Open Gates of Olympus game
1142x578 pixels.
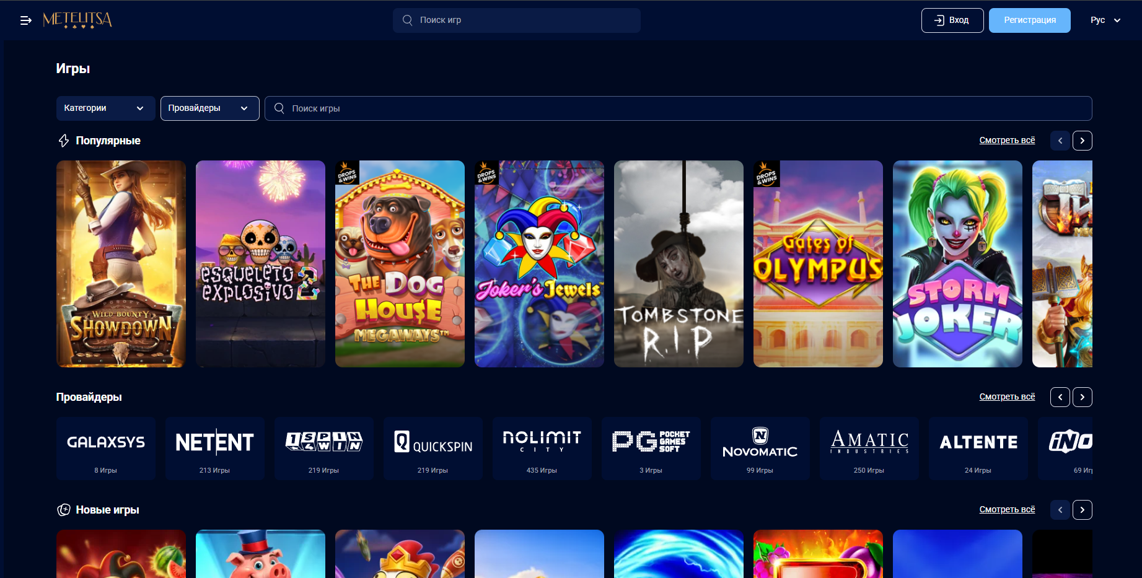point(818,264)
